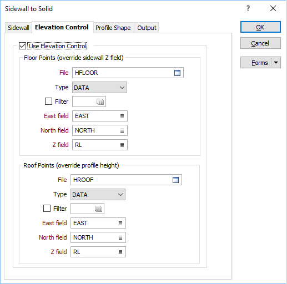Uncheck Use Elevation Control checkbox

22,46
